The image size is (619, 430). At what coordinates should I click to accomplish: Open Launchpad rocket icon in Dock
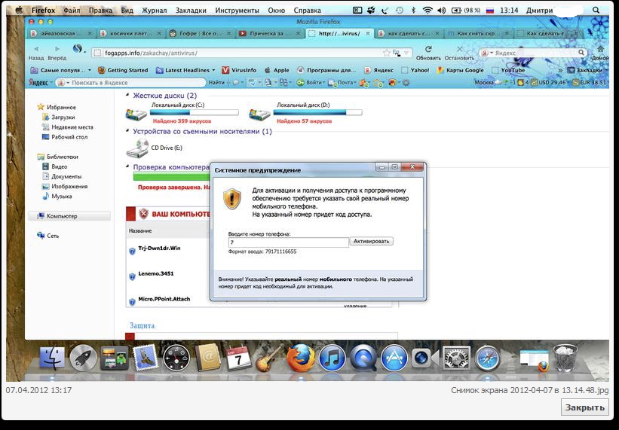tap(83, 358)
